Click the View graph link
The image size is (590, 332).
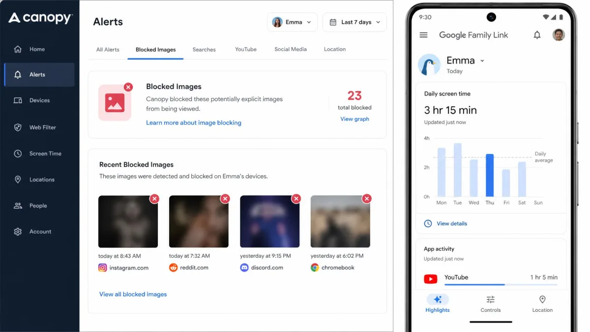coord(354,119)
